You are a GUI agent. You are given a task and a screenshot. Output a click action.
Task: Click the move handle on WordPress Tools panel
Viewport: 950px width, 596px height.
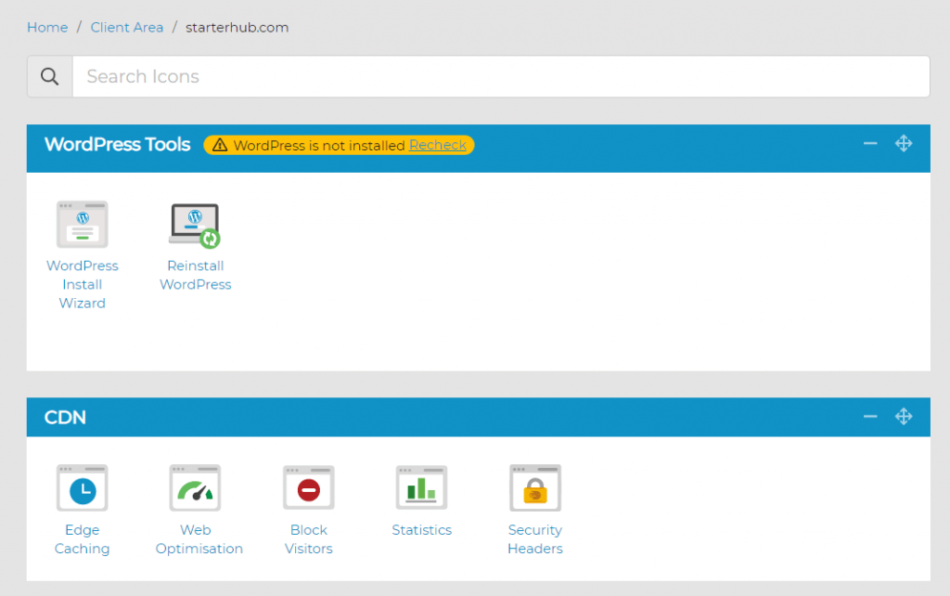click(904, 144)
